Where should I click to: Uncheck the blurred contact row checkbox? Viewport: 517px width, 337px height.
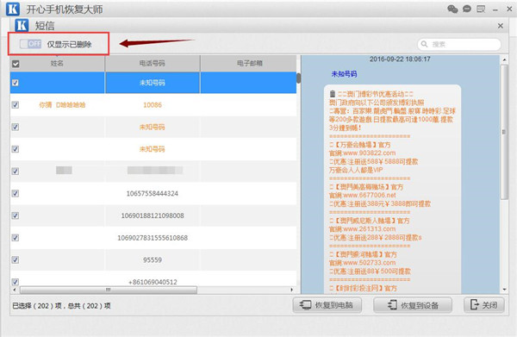point(16,172)
